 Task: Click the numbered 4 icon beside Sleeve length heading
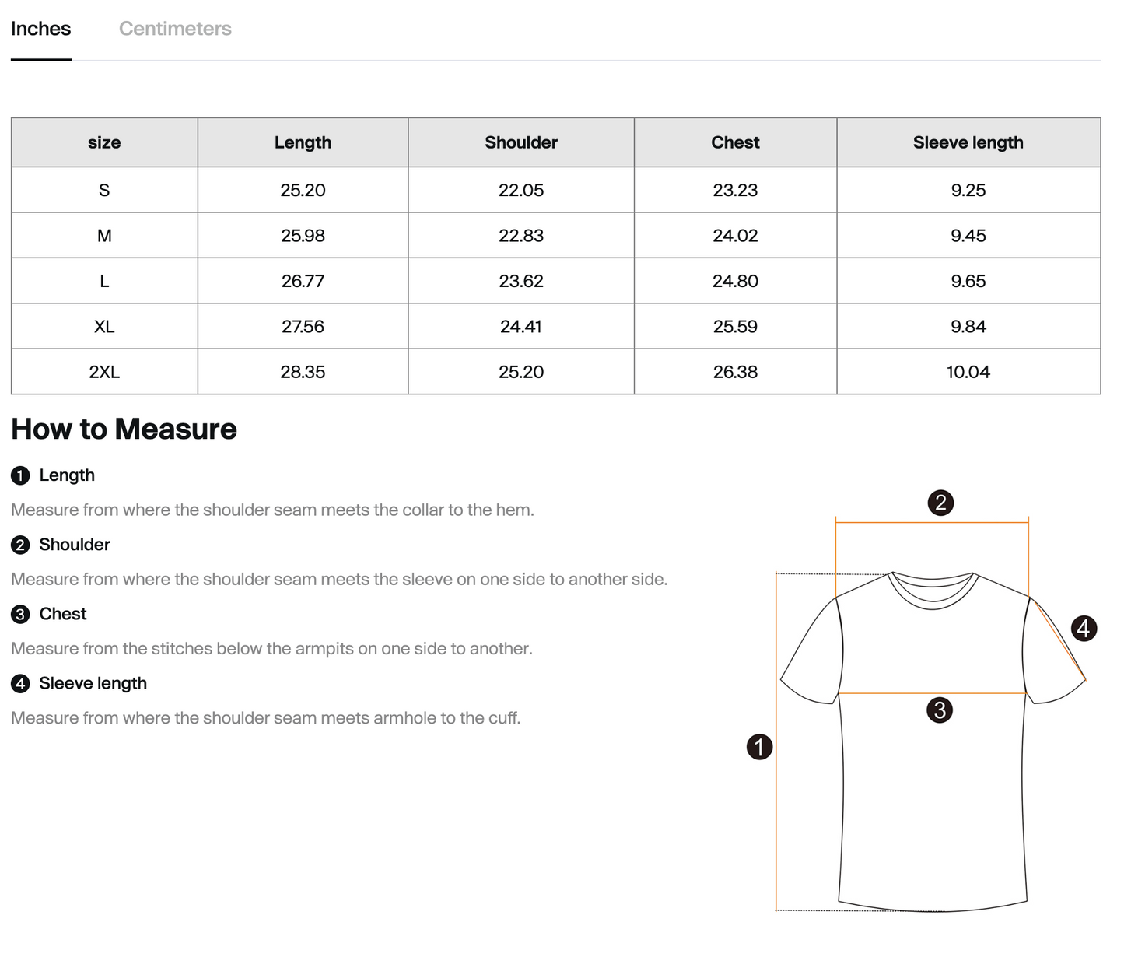[x=20, y=683]
